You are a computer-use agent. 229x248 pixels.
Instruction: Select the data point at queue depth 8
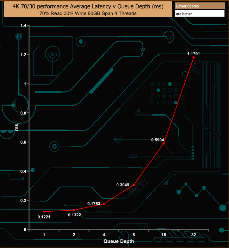pyautogui.click(x=134, y=185)
